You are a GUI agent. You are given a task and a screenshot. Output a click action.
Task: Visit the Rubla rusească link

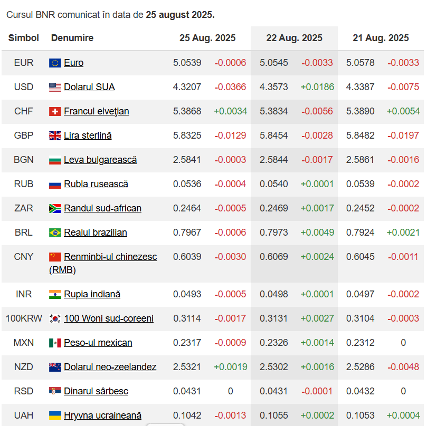96,184
